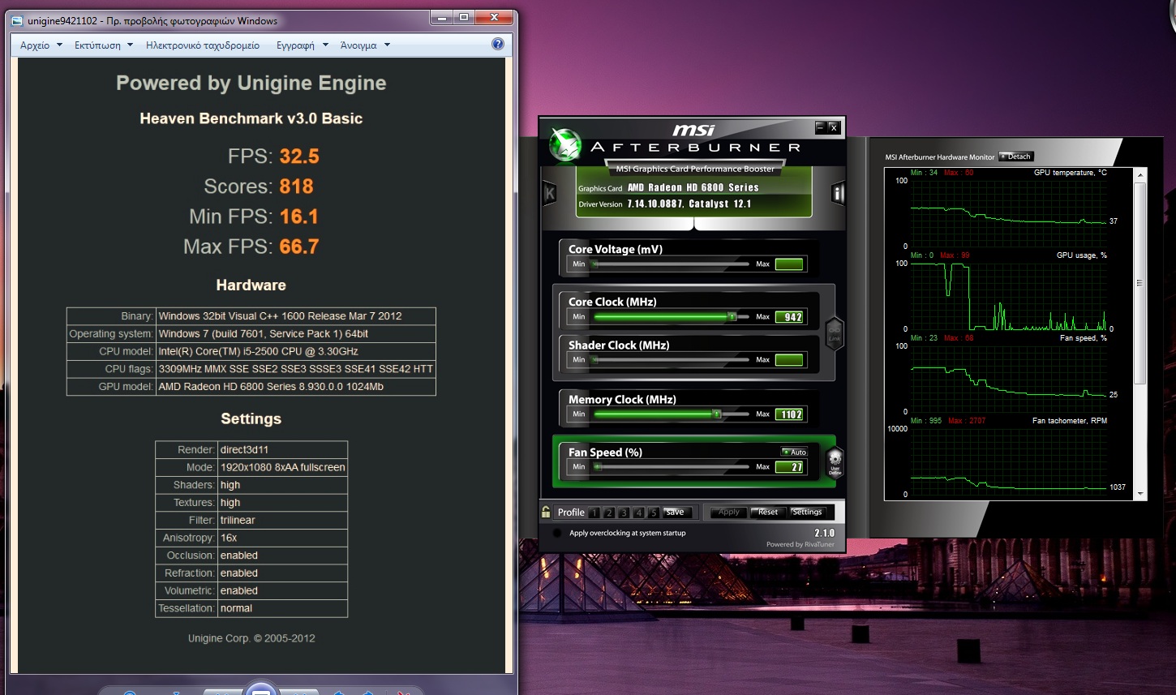Minimize the MSI Afterburner window

click(x=820, y=127)
